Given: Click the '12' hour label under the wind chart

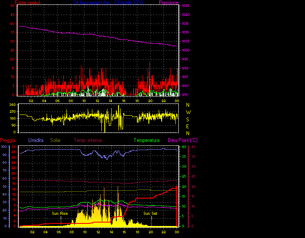Looking at the screenshot, I should pyautogui.click(x=97, y=101).
